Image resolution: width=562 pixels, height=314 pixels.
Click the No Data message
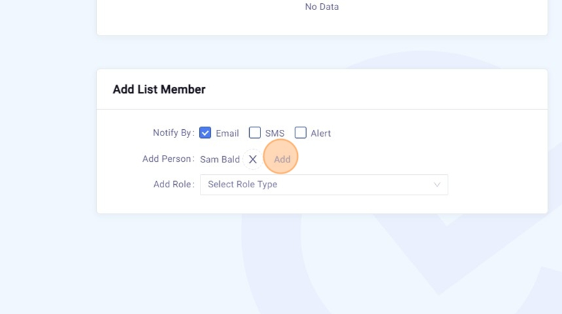click(x=322, y=7)
